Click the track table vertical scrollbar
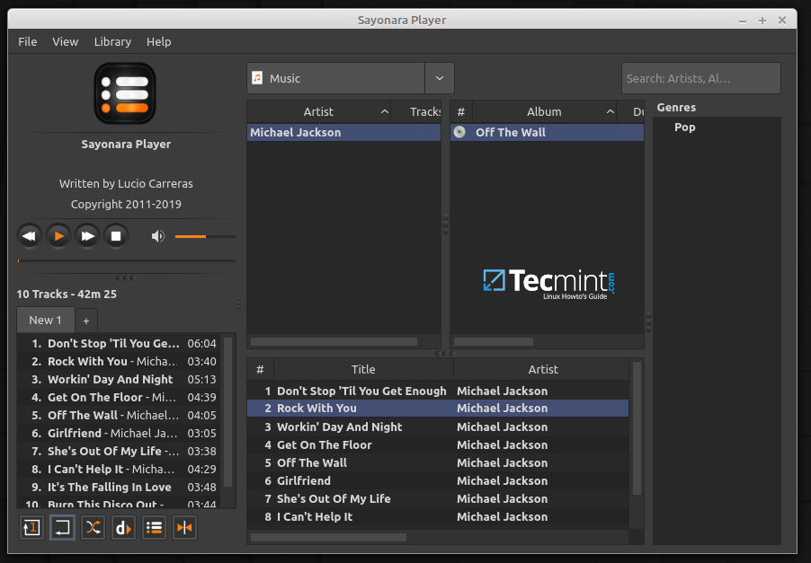811x563 pixels. click(x=637, y=428)
